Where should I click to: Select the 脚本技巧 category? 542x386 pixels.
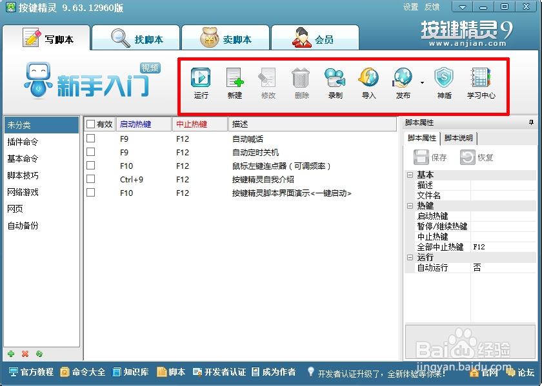click(x=41, y=175)
